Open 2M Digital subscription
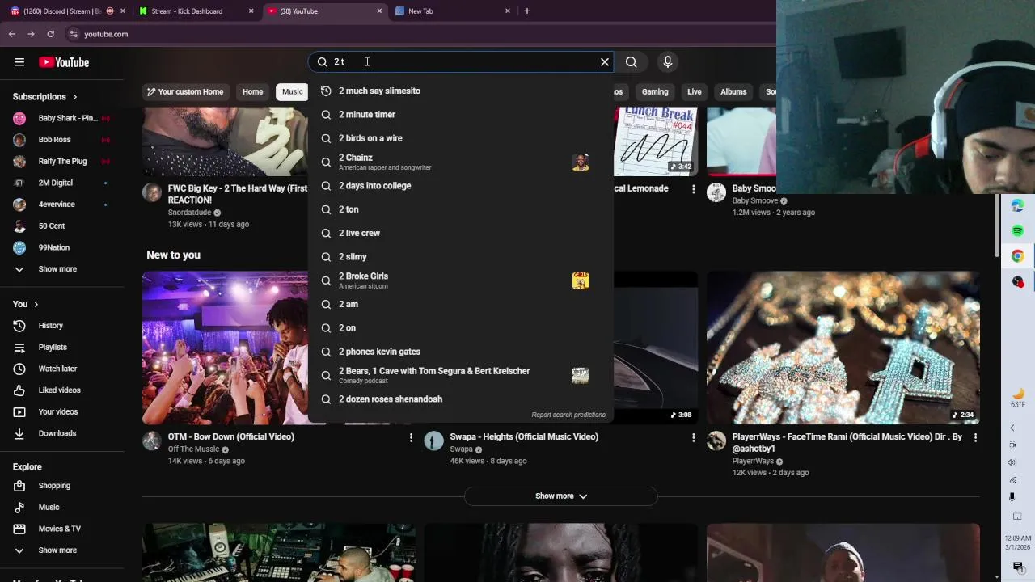The image size is (1035, 582). (61, 183)
